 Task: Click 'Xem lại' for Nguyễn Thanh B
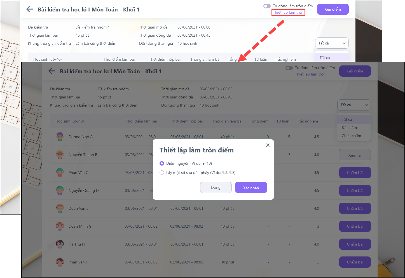point(355,155)
